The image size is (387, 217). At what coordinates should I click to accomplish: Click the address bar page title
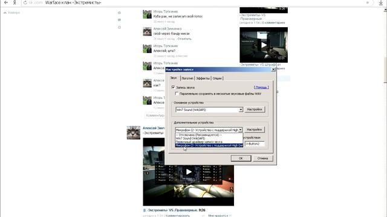(73, 2)
